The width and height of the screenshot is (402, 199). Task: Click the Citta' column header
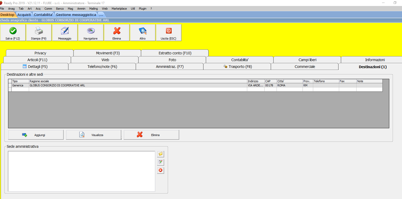(290, 81)
